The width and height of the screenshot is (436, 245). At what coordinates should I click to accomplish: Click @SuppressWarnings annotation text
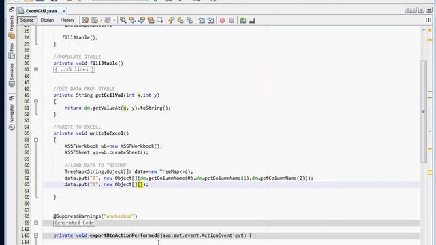(95, 216)
